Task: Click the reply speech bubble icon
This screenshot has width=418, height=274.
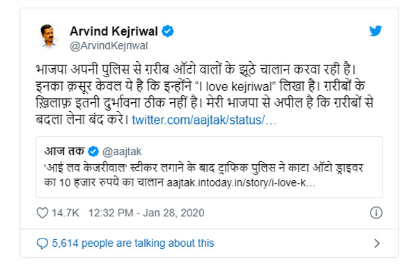Action: point(42,243)
